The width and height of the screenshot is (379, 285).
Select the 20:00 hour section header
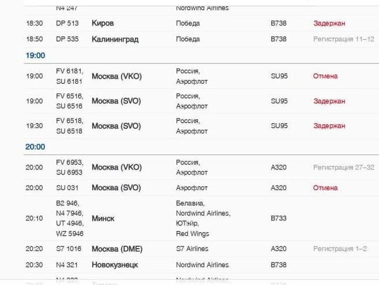35,147
